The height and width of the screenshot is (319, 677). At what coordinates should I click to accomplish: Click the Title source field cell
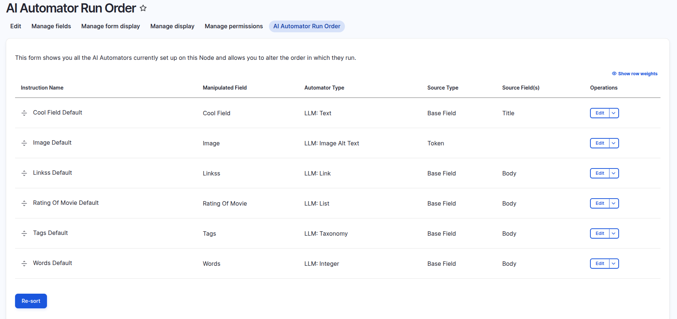click(508, 113)
